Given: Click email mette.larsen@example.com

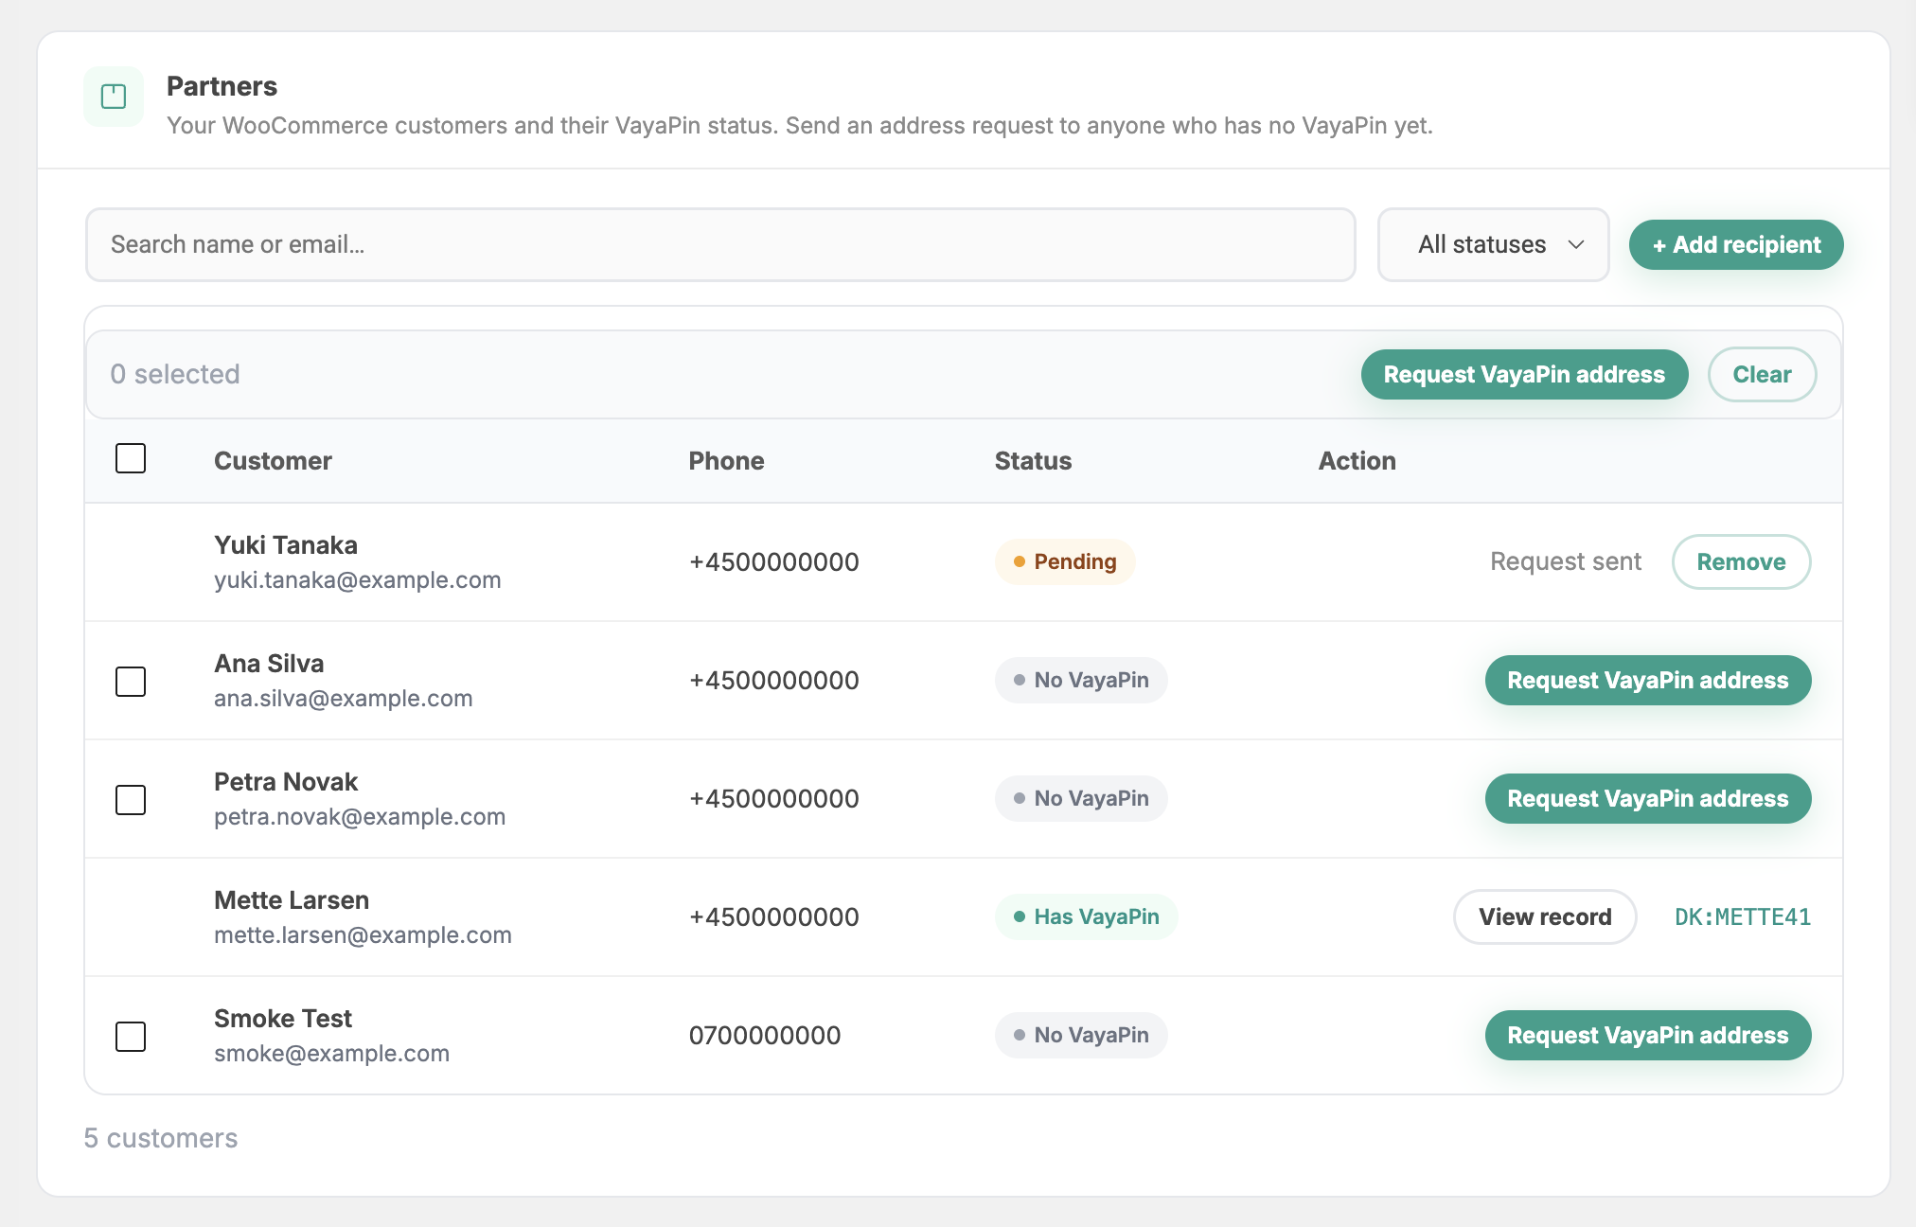Looking at the screenshot, I should coord(363,935).
